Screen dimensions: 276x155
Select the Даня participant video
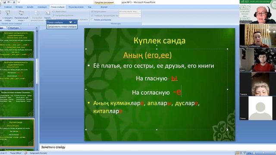[x=258, y=60]
